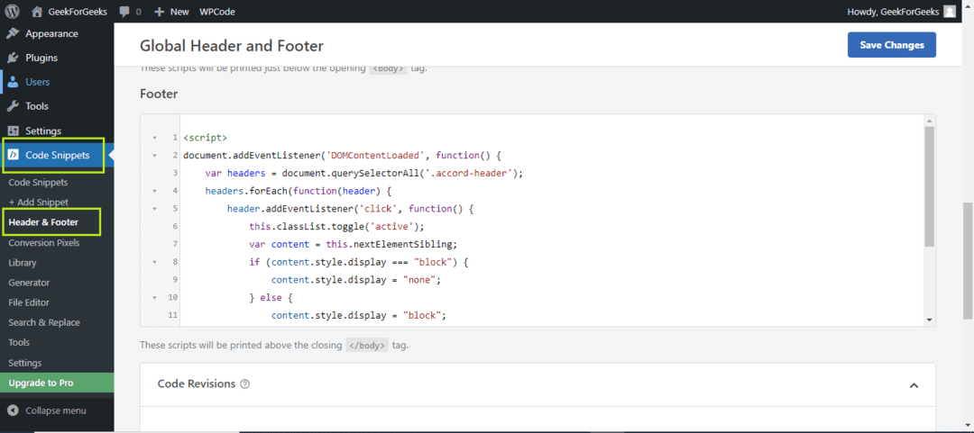Click the footer code editor scrollbar

click(929, 186)
